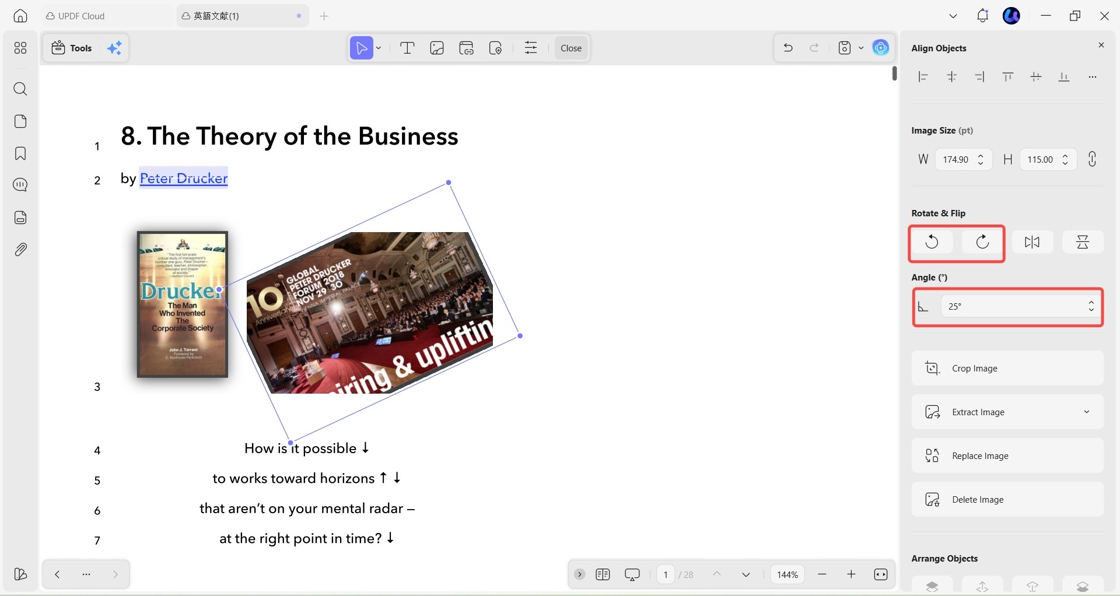Align objects to the right edge

[979, 77]
